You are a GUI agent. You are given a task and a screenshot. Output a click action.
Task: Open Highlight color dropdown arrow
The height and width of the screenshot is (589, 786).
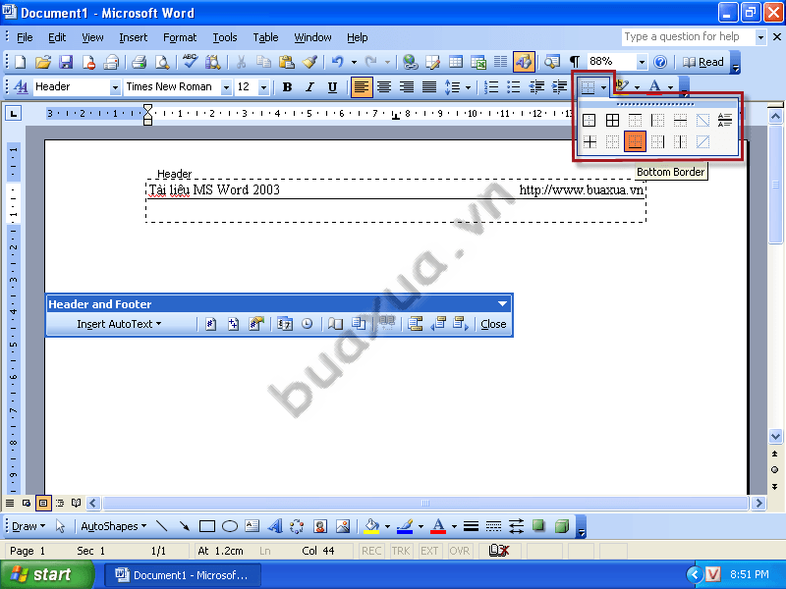(x=637, y=87)
